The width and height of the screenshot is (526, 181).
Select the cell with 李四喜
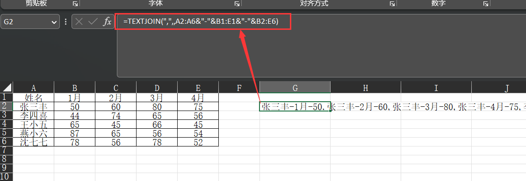[x=34, y=115]
